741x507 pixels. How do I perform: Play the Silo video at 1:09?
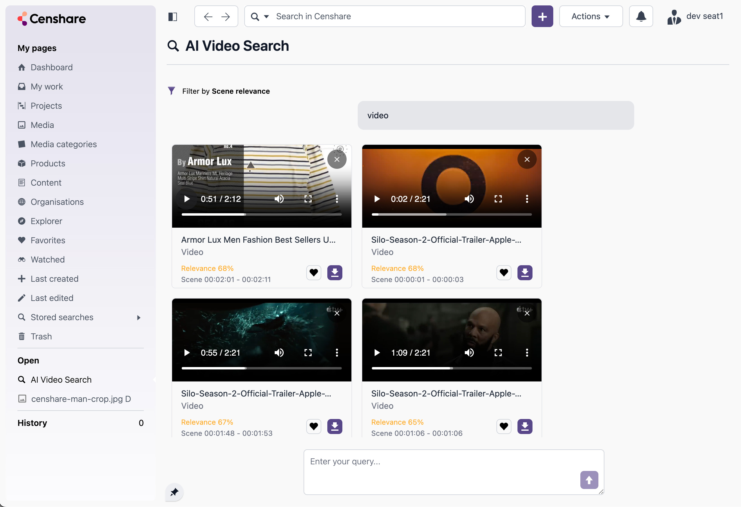377,353
